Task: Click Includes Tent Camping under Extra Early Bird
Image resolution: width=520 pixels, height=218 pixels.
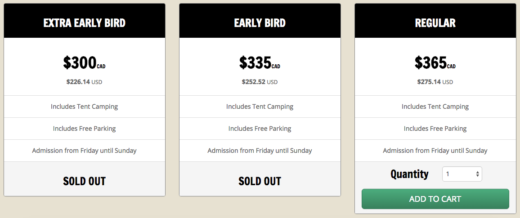Action: [x=84, y=107]
